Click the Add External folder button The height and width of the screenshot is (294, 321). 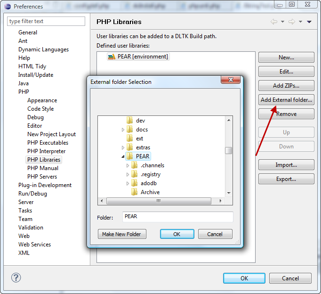pos(286,100)
